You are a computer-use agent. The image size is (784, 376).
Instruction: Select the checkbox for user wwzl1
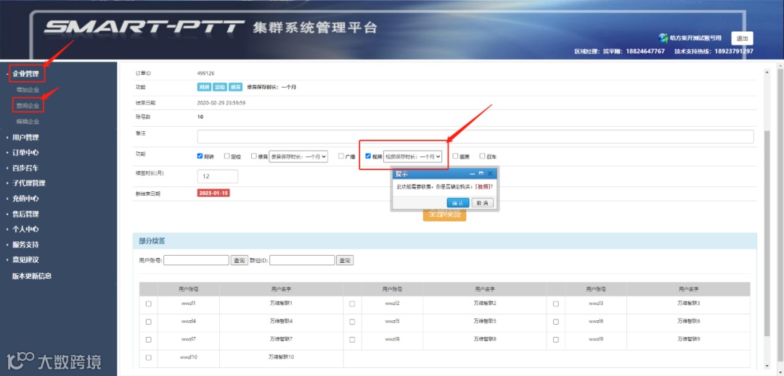point(148,304)
